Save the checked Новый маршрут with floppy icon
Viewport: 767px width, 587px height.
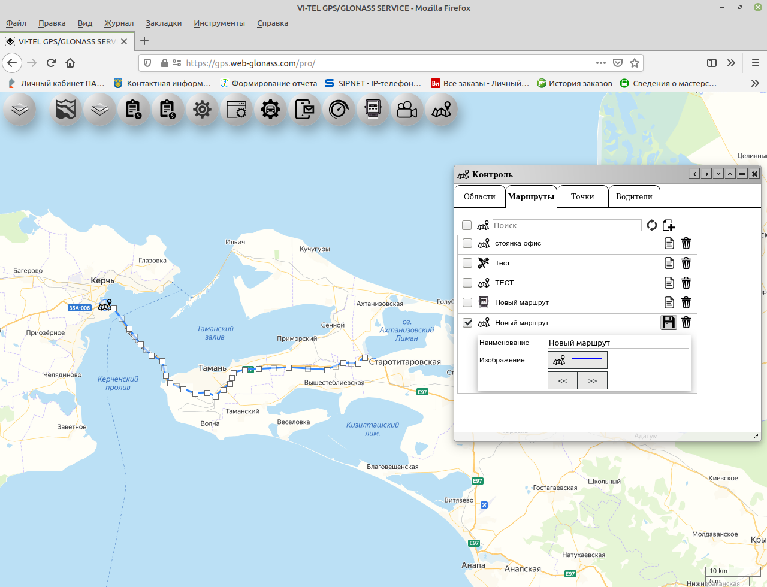coord(669,322)
